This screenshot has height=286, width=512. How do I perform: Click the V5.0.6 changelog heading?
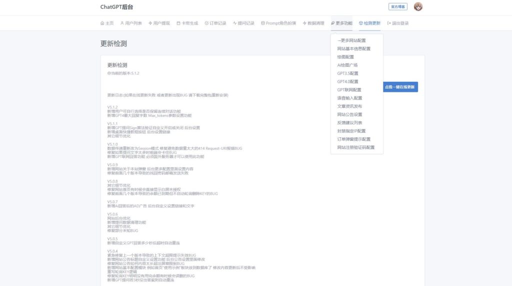[x=112, y=214]
